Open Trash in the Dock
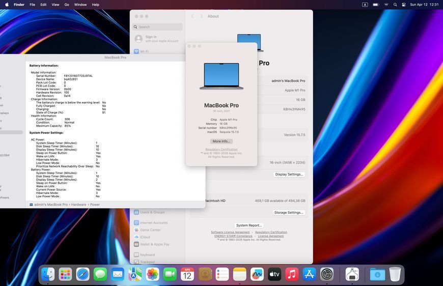Image resolution: width=443 pixels, height=286 pixels. 395,274
